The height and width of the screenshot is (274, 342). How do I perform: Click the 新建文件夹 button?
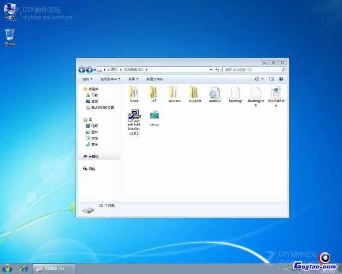[x=154, y=79]
